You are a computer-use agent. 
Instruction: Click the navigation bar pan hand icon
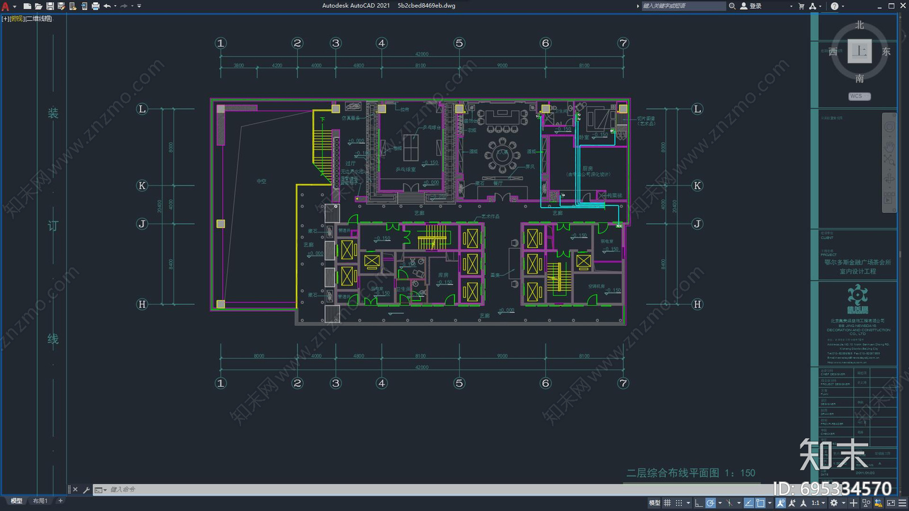[x=889, y=146]
